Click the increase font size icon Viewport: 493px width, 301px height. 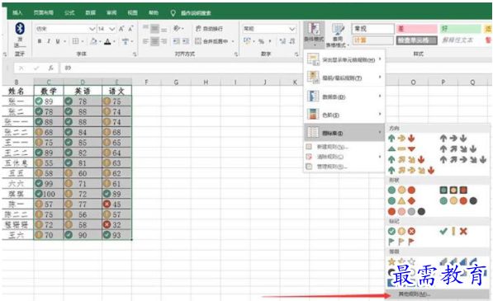pos(121,29)
